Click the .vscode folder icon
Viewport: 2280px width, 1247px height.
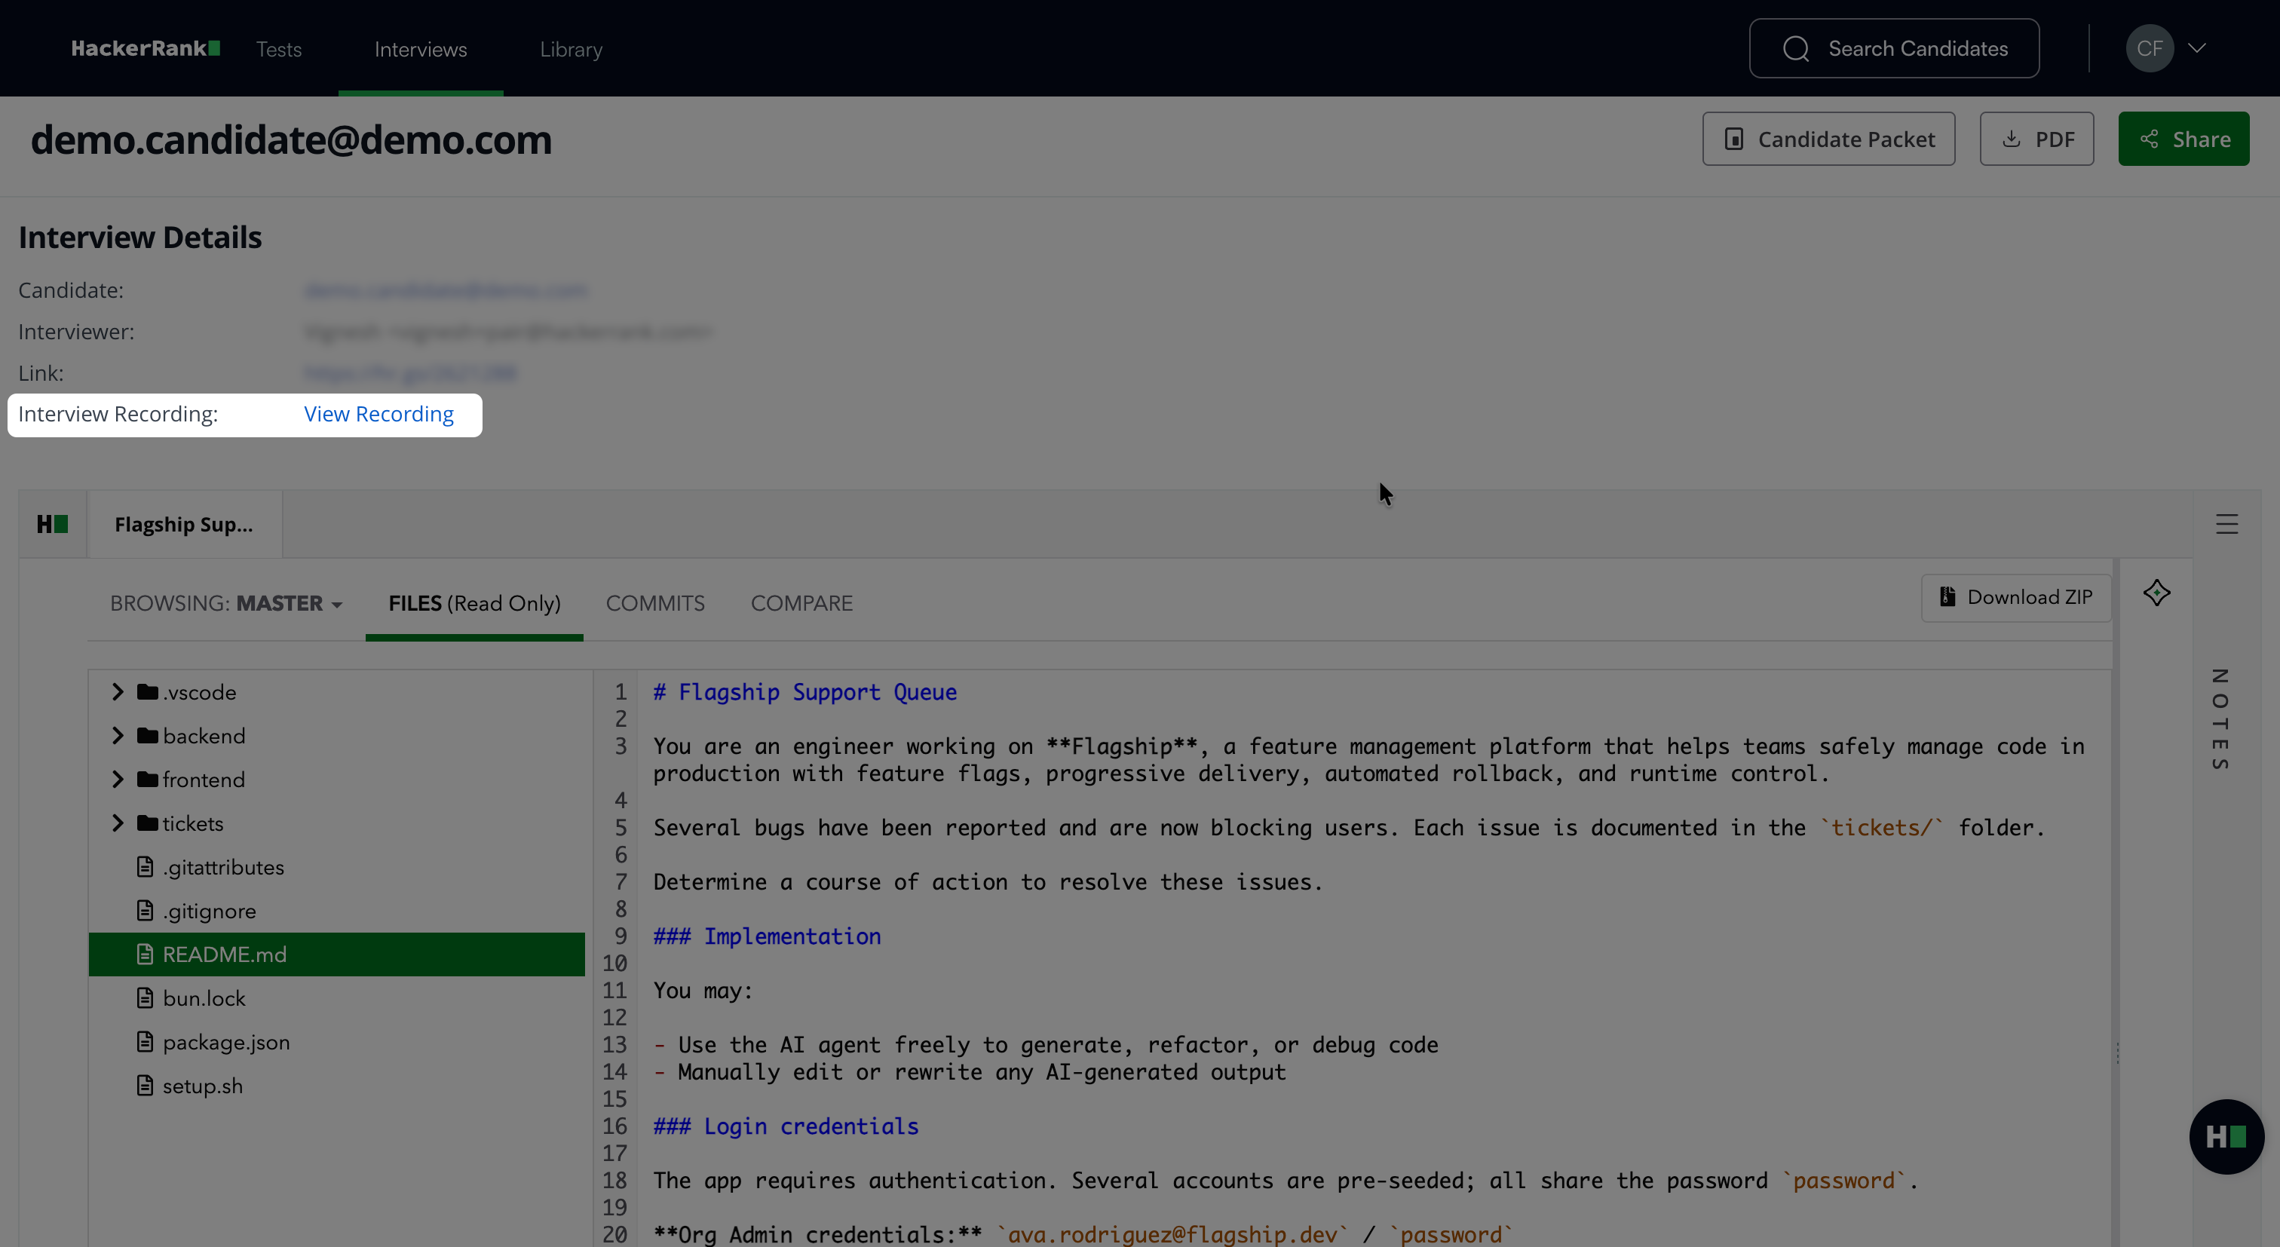148,691
